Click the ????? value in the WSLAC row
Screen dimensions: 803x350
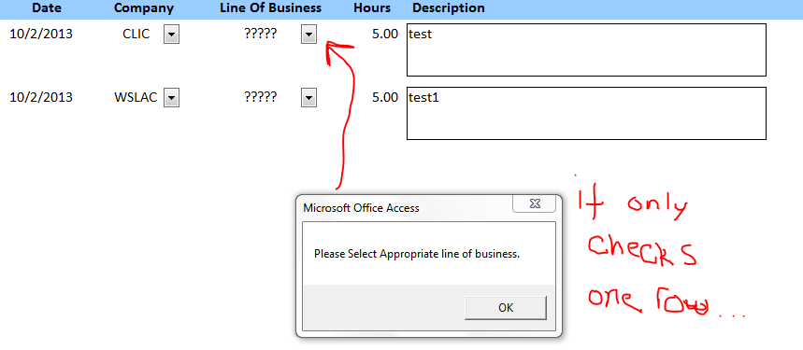pyautogui.click(x=261, y=98)
